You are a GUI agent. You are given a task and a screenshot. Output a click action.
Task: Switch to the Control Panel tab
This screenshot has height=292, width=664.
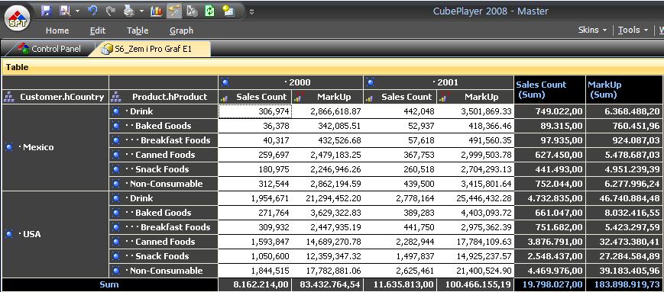(50, 49)
